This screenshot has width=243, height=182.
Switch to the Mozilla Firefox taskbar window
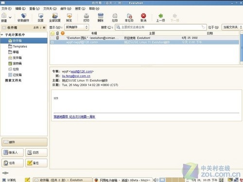tap(122, 180)
